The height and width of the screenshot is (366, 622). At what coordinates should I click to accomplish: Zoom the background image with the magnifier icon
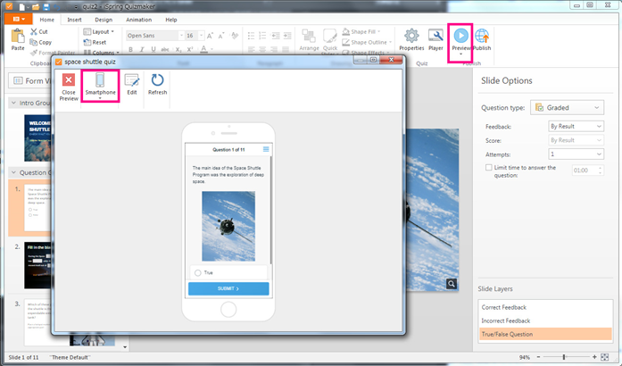(x=452, y=284)
